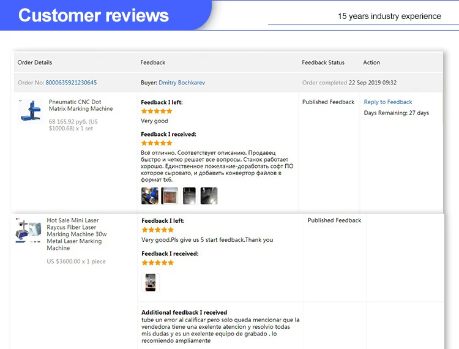Open buyer Dmitry Bochkarev's profile

(182, 83)
